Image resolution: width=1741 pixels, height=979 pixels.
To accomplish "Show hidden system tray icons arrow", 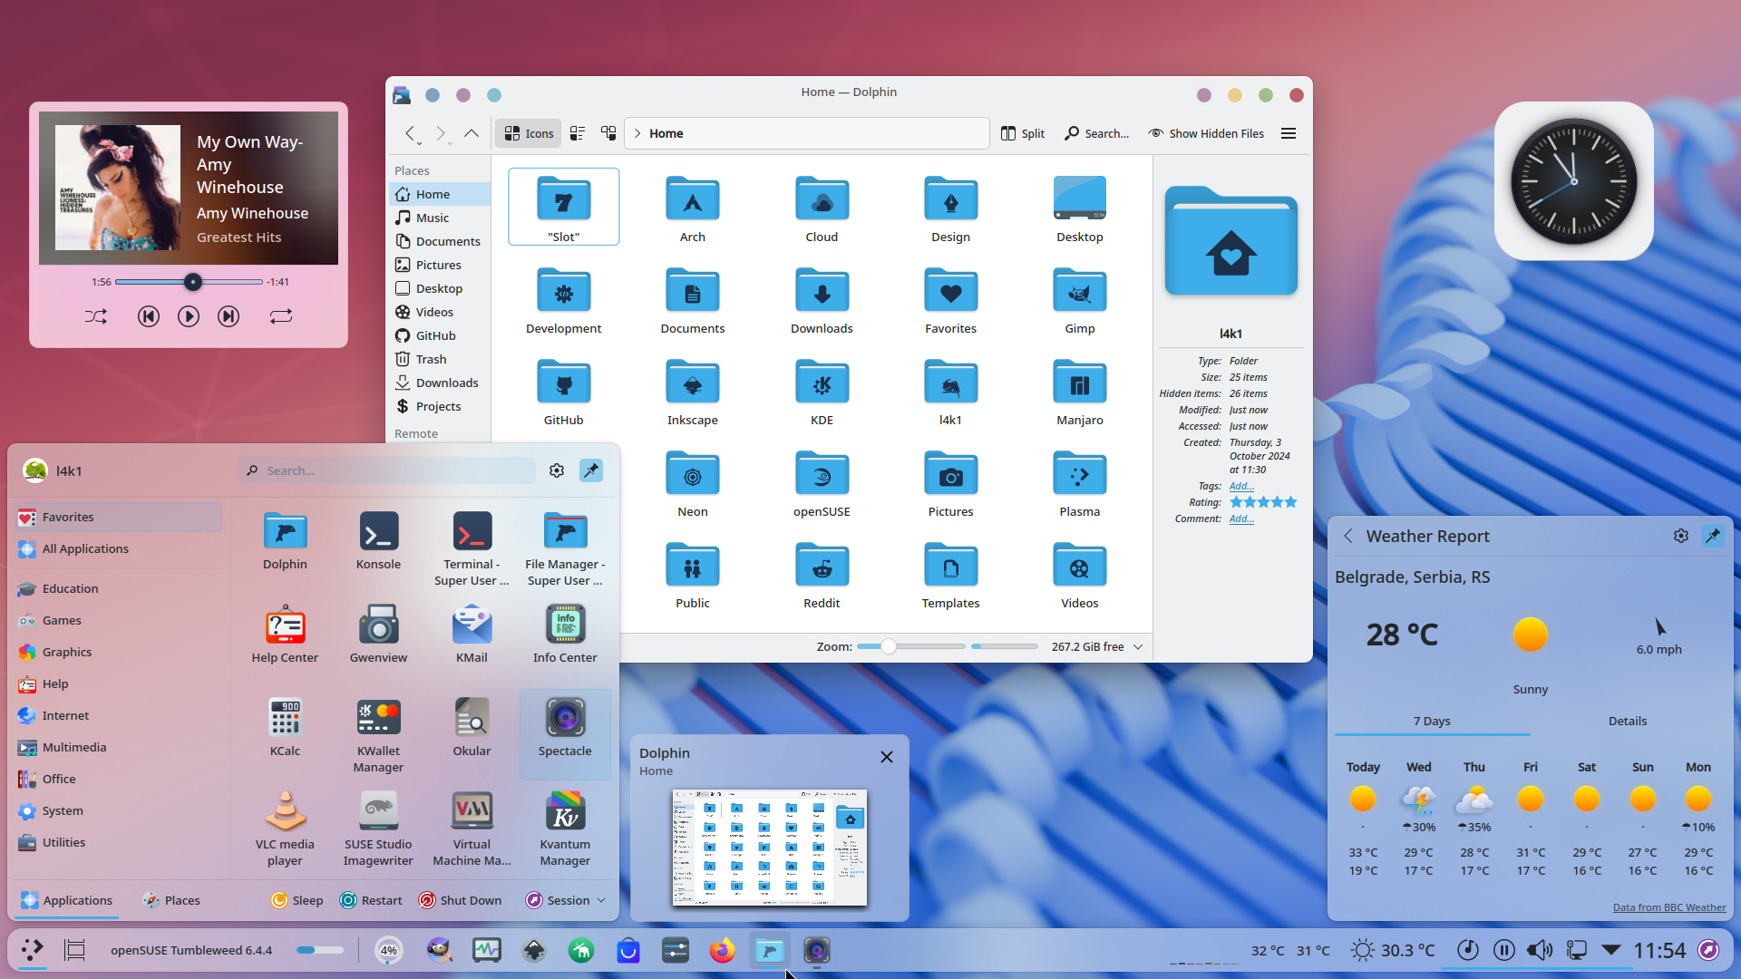I will tap(1611, 950).
